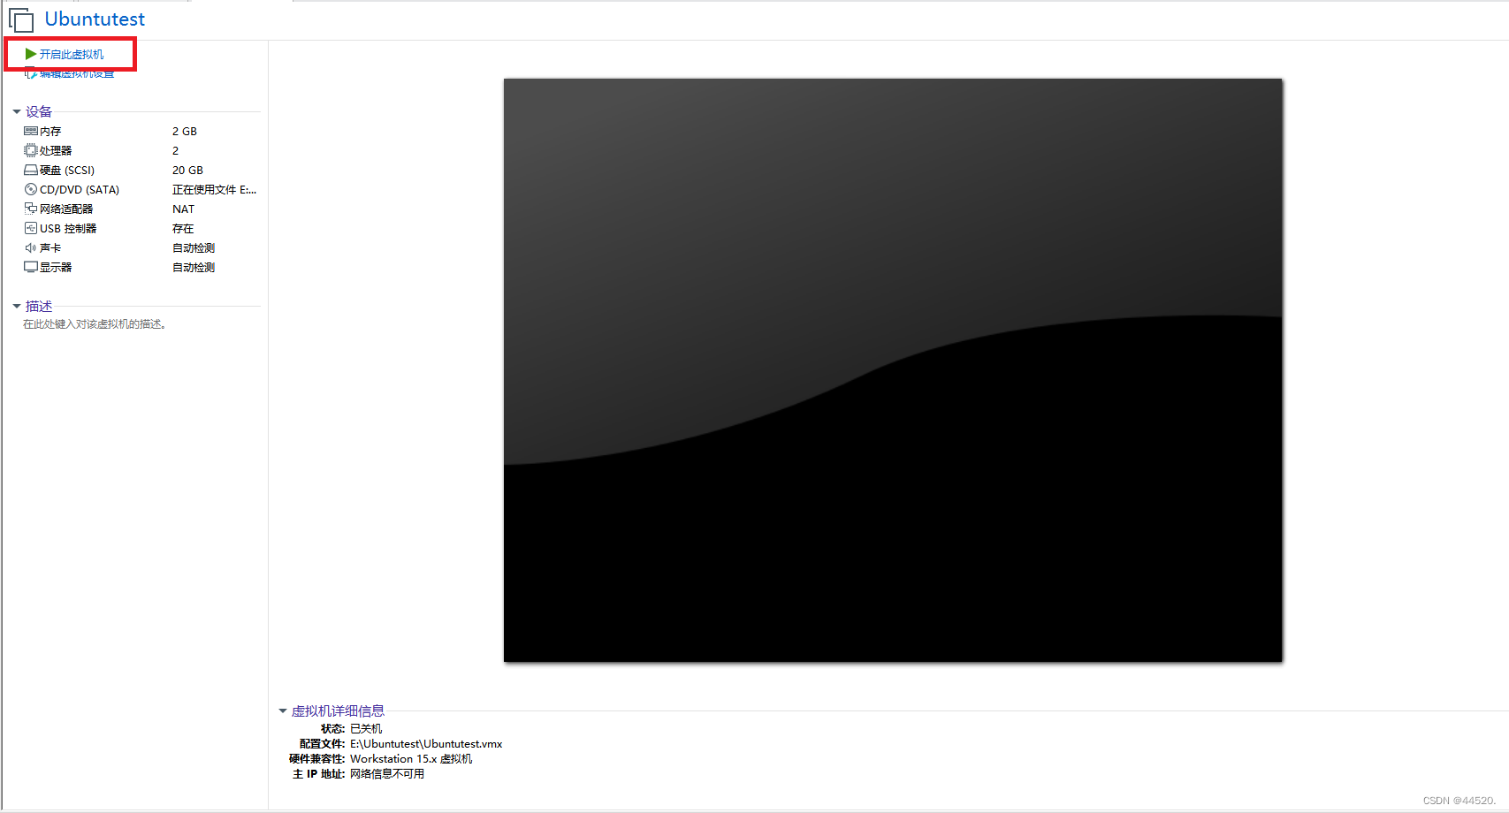Click the 已关机 status value
Viewport: 1509px width, 813px height.
click(366, 729)
